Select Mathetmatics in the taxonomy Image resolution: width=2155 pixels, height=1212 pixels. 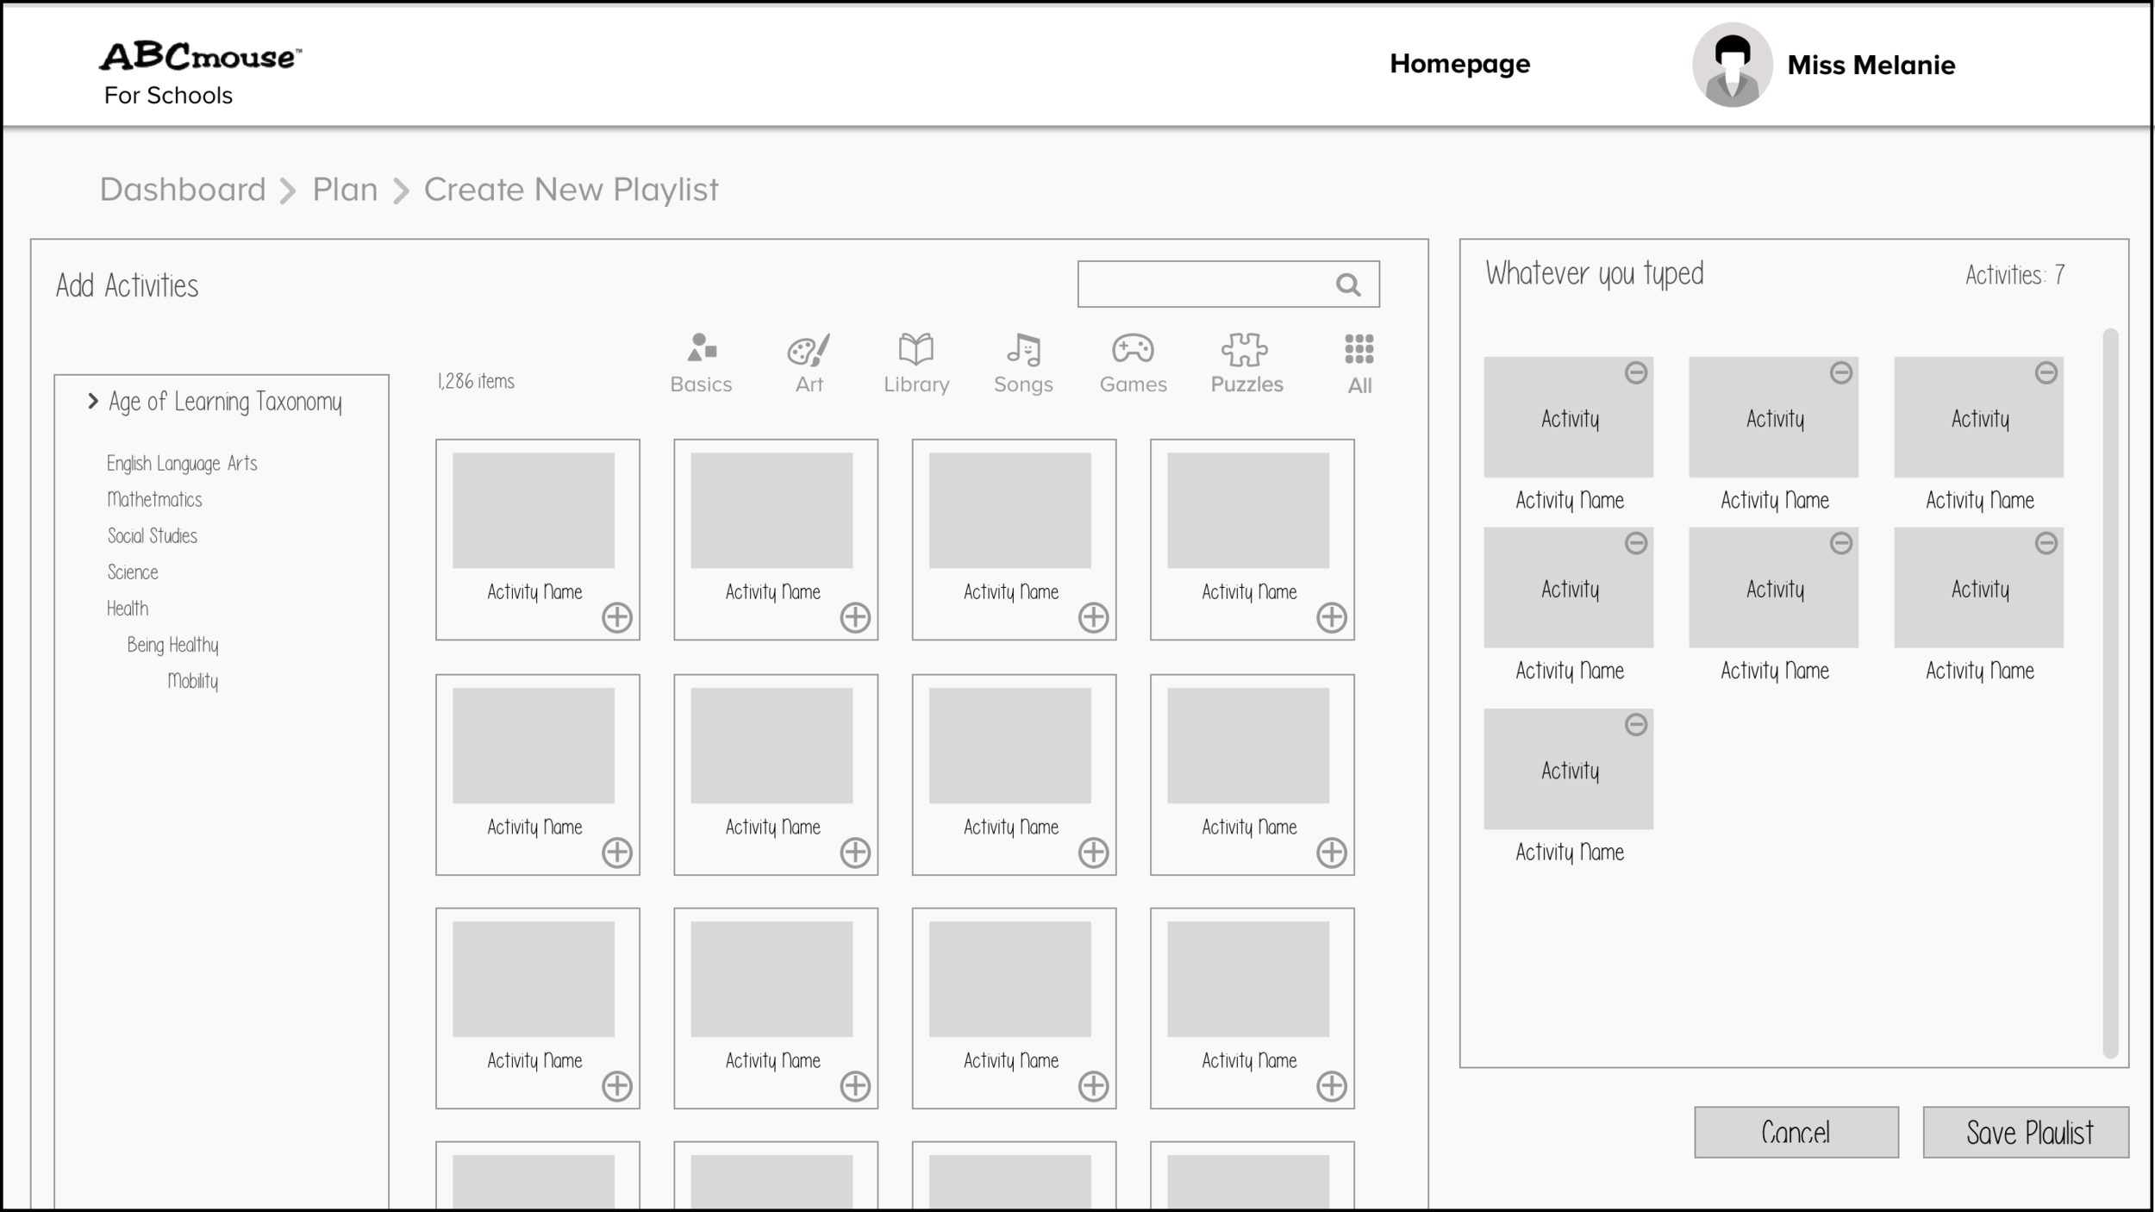[x=154, y=500]
